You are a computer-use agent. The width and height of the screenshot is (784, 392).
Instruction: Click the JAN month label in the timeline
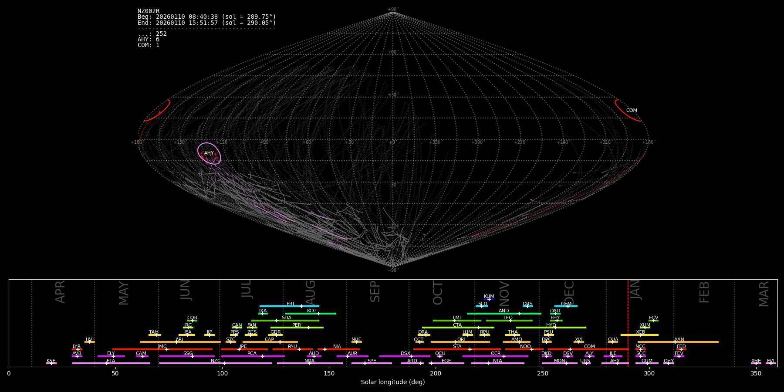[x=635, y=290]
